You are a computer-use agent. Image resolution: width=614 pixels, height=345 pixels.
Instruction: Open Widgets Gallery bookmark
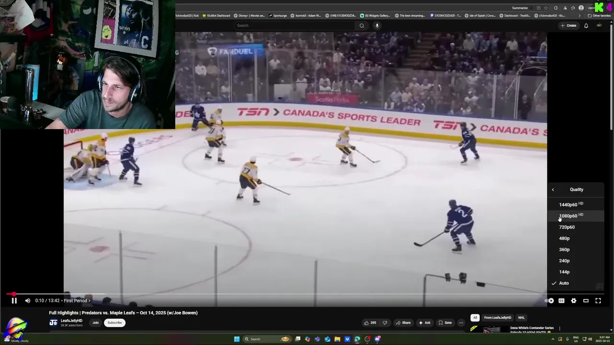click(x=375, y=15)
